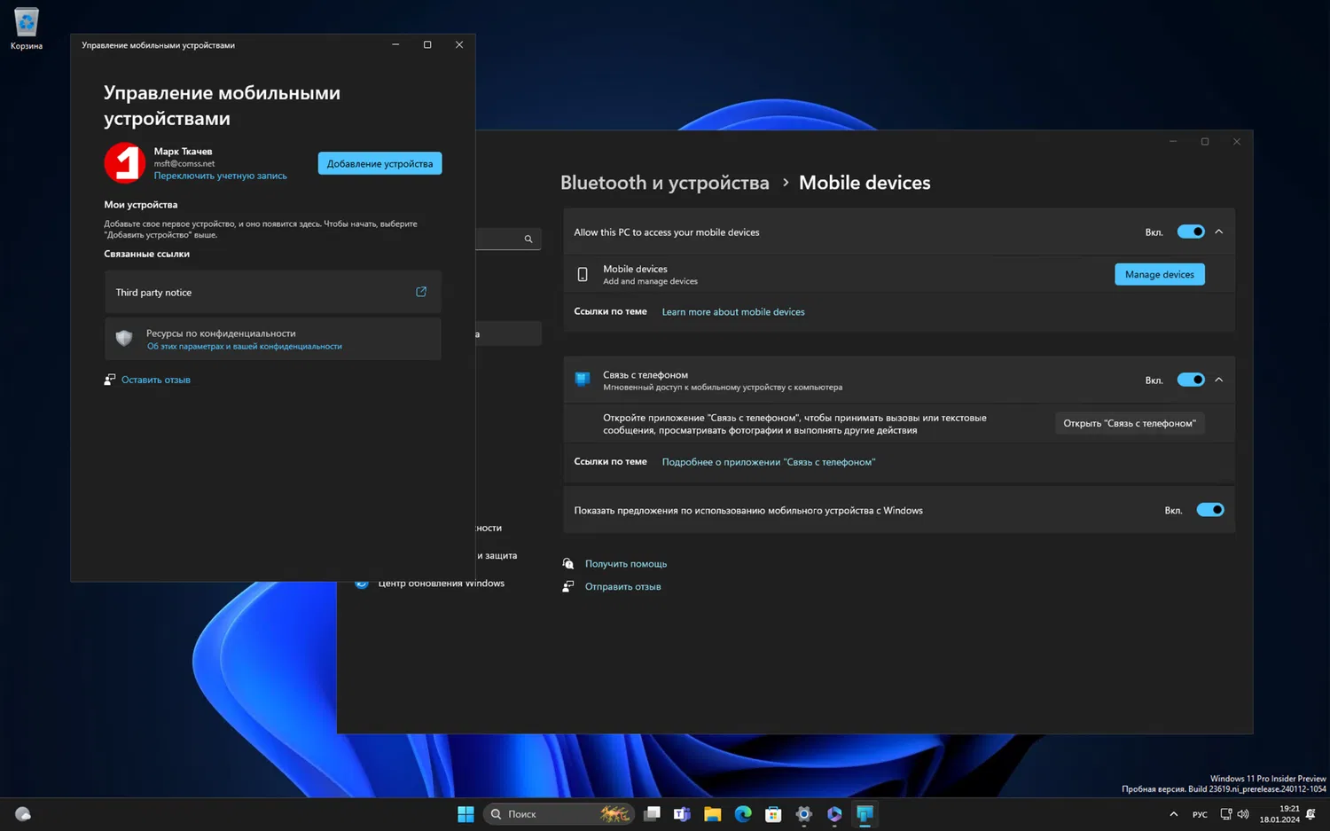Open File Explorer from the taskbar
1330x831 pixels.
tap(713, 814)
